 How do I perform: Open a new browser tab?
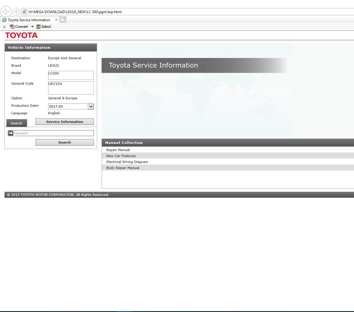coord(63,20)
